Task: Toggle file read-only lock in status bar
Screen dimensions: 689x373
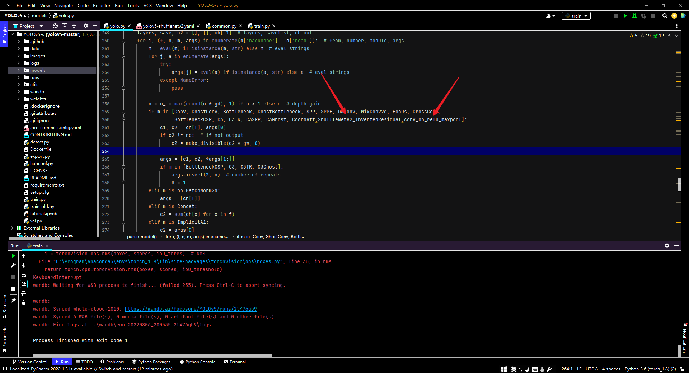Action: pos(682,369)
